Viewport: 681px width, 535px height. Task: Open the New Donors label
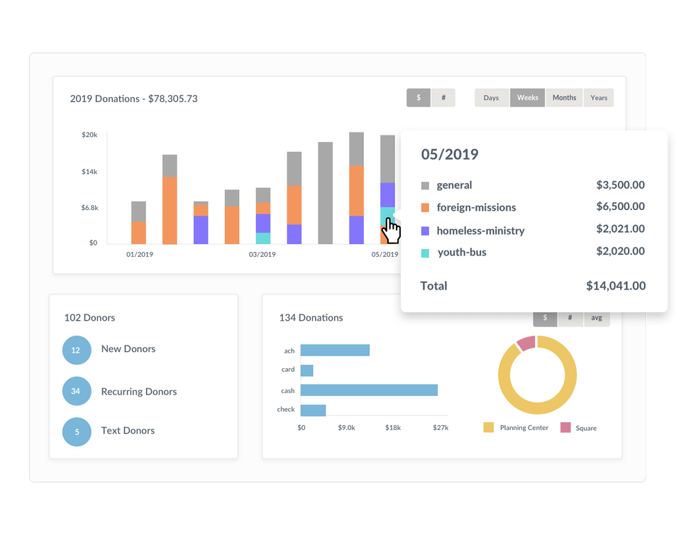coord(128,348)
